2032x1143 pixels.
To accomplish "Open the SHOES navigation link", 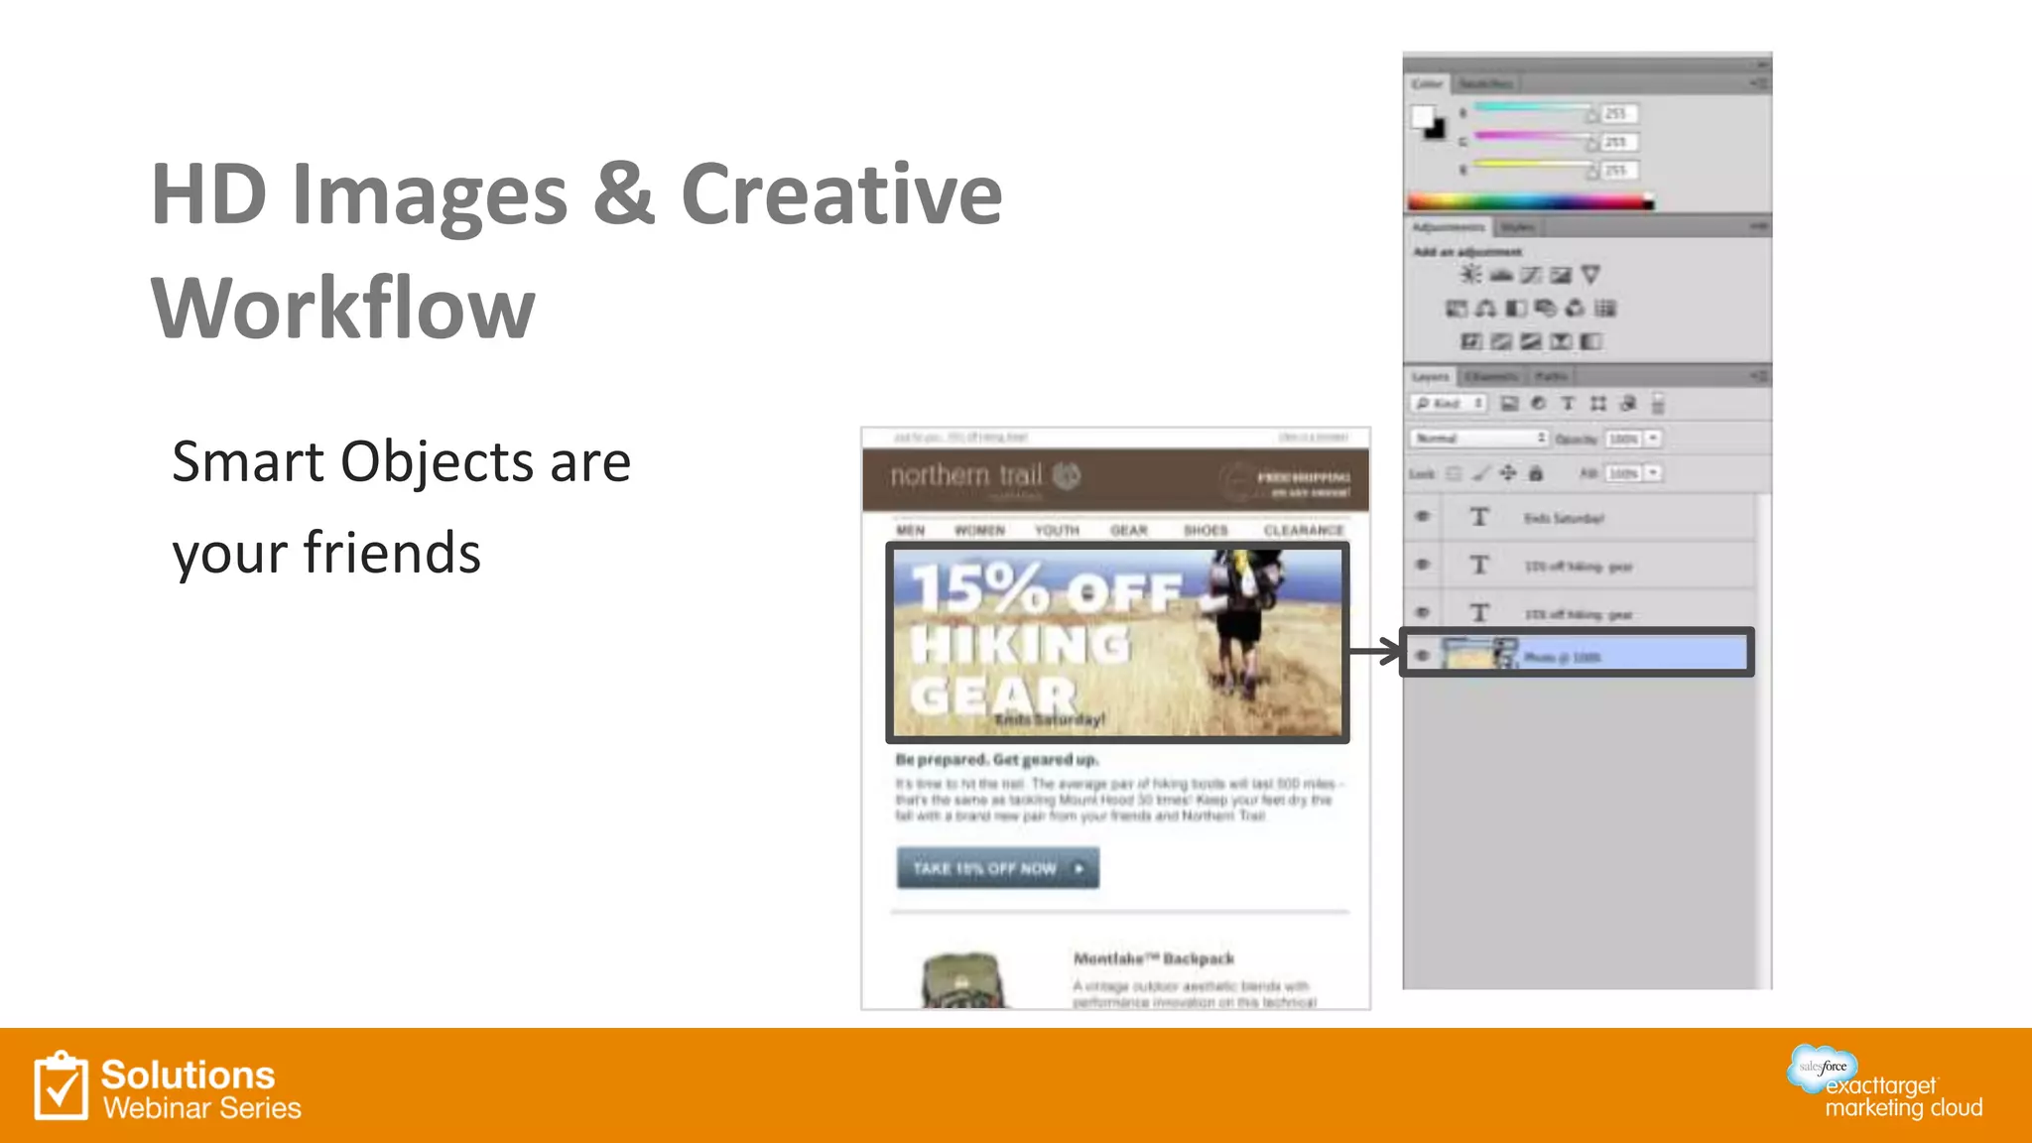I will pos(1206,531).
